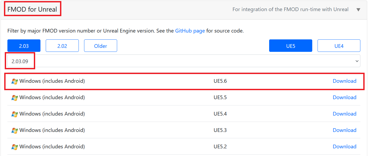Screen dimensions: 372x156
Task: Click Windows logo icon in UE5.3 row
Action: click(15, 131)
